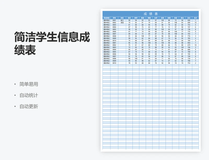This screenshot has height=160, width=209.
Task: Click 学号 0010 in the row totaling 760
Action: pyautogui.click(x=114, y=40)
